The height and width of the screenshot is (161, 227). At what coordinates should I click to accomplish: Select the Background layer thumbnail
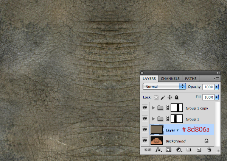pos(157,141)
